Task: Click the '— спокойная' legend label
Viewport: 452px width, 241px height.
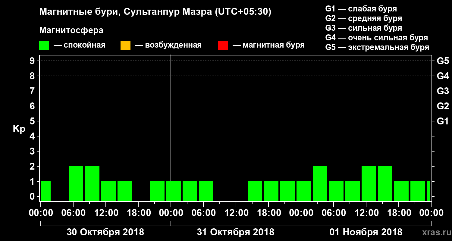Action: pos(80,45)
